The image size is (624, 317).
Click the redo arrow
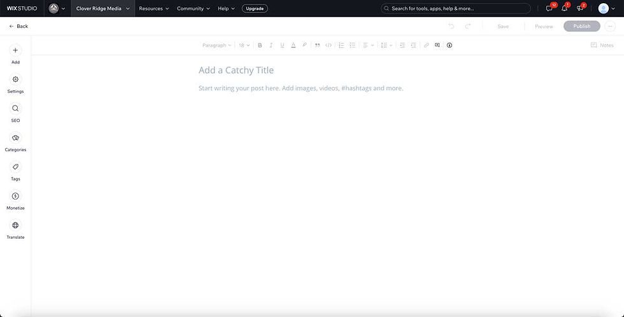pos(468,26)
